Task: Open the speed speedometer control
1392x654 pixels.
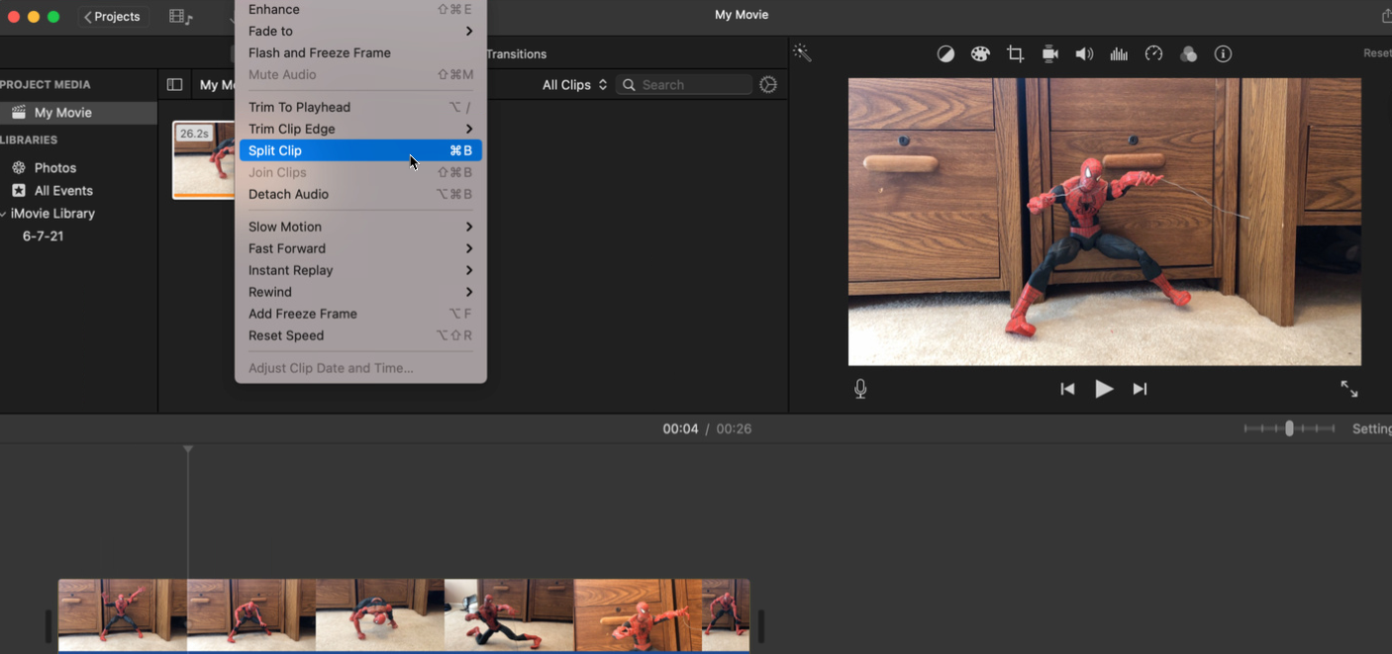Action: [x=1153, y=54]
